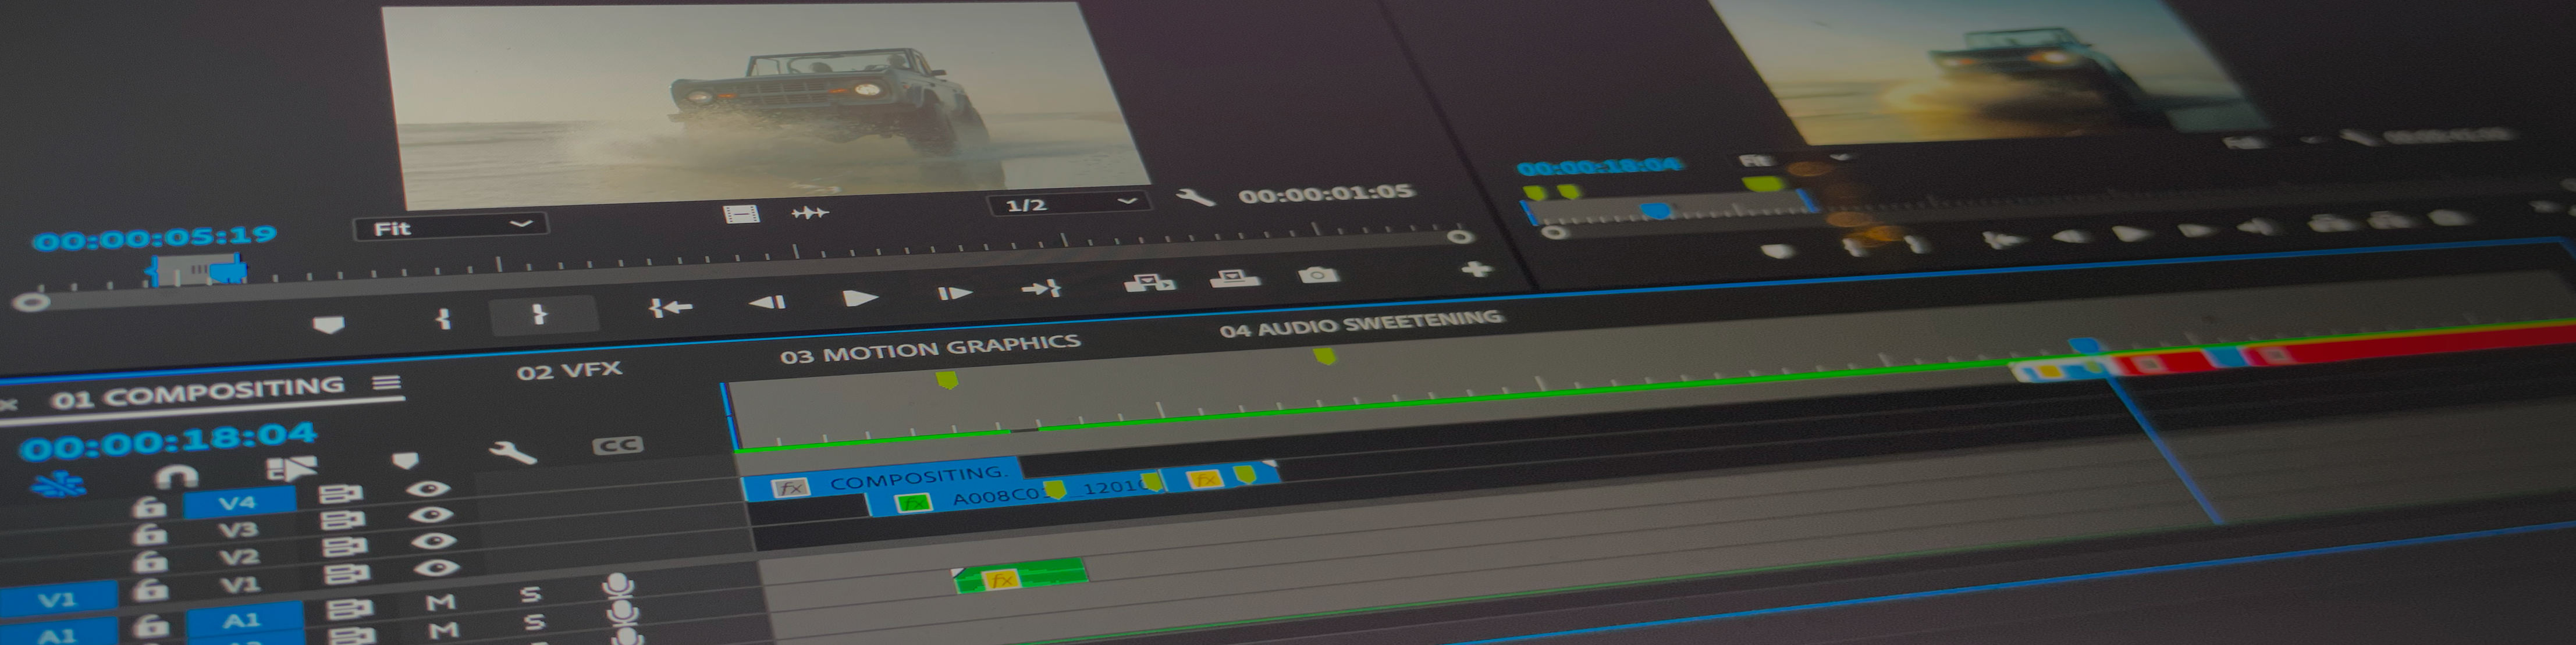The image size is (2576, 645).
Task: Solo audio track A1
Action: pos(532,595)
